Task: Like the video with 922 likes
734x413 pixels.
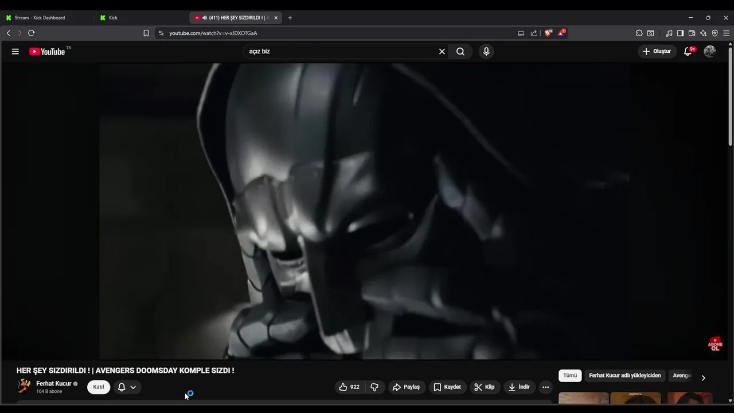Action: click(x=349, y=387)
